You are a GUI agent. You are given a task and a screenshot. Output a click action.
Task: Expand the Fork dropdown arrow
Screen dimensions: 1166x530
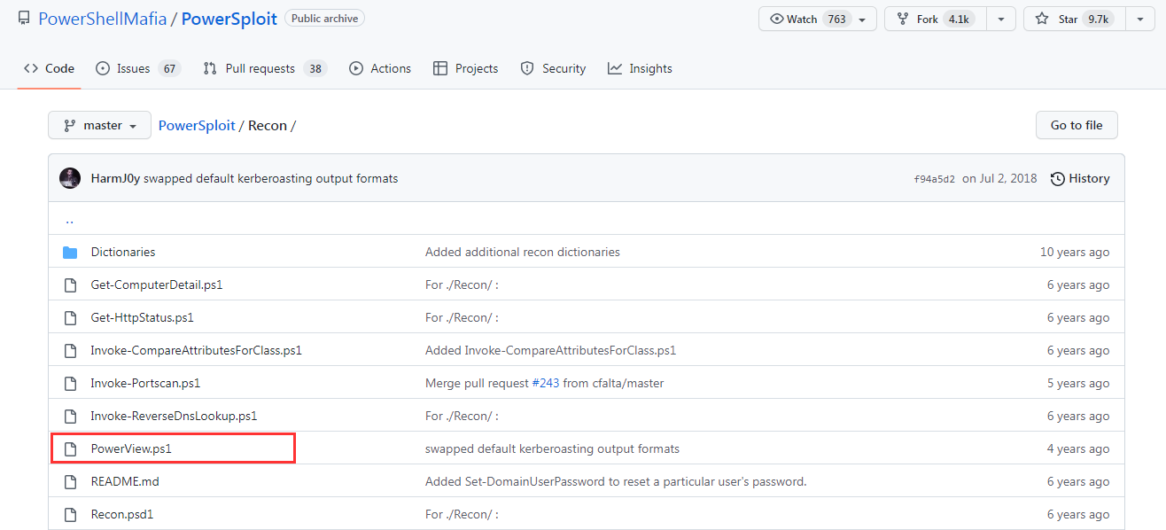pos(1001,19)
